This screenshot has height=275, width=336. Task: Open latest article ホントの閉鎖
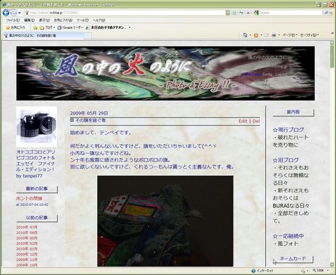[29, 198]
